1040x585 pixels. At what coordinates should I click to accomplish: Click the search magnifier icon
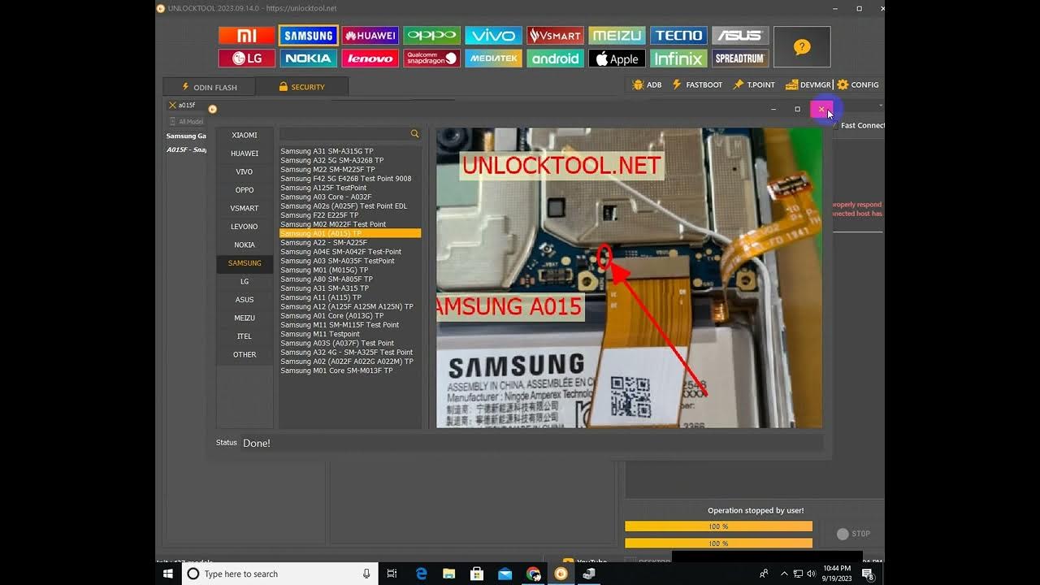coord(414,134)
